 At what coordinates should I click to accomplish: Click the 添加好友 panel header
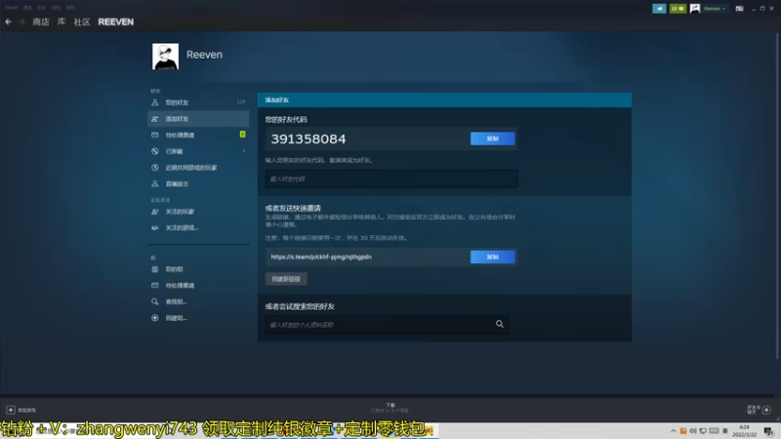pyautogui.click(x=444, y=100)
